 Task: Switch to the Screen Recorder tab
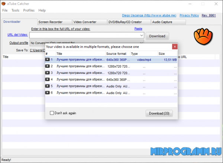tap(55, 22)
